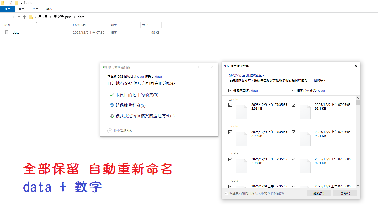The height and width of the screenshot is (214, 378).
Task: Click the Properties icon in quick access toolbar
Action: pos(11,3)
